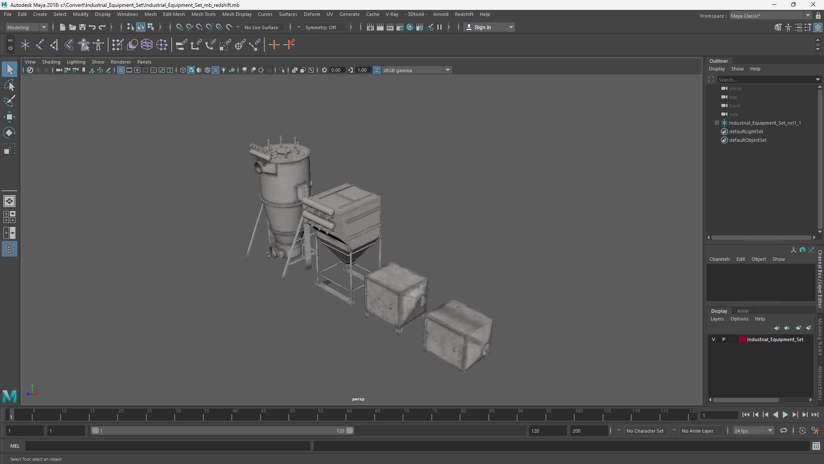Select the Lasso tool in toolbox

click(9, 85)
